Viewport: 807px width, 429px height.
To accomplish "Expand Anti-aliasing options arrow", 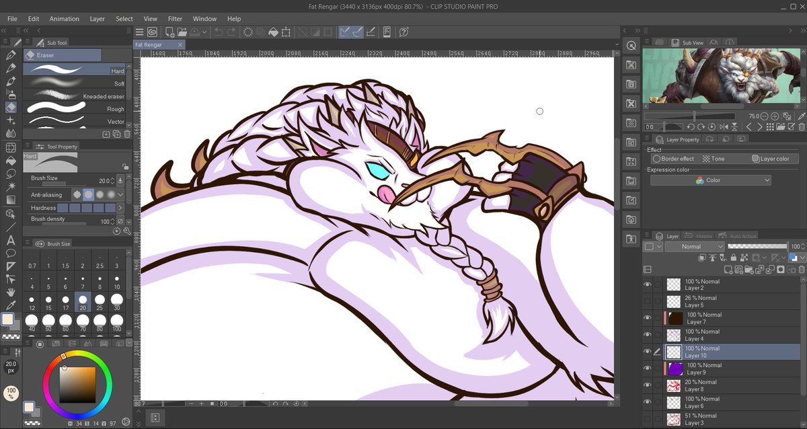I will point(120,194).
